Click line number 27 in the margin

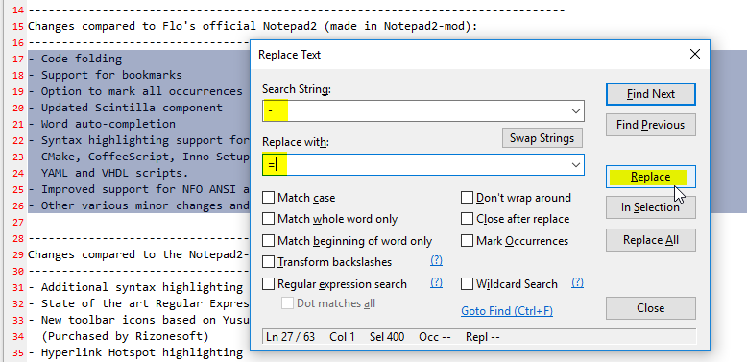[18, 223]
